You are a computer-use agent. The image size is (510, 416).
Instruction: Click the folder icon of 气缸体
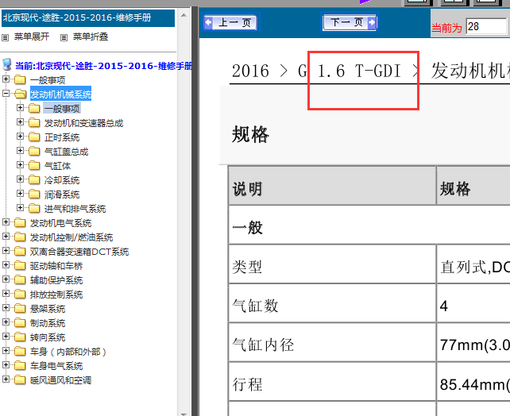click(x=34, y=165)
